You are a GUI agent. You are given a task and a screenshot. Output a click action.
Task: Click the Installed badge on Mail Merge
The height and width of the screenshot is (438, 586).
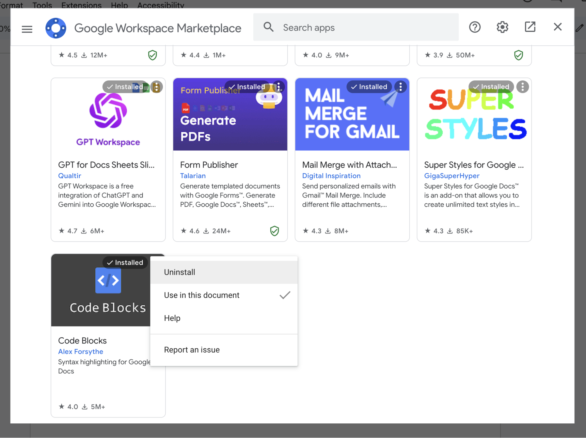[369, 87]
